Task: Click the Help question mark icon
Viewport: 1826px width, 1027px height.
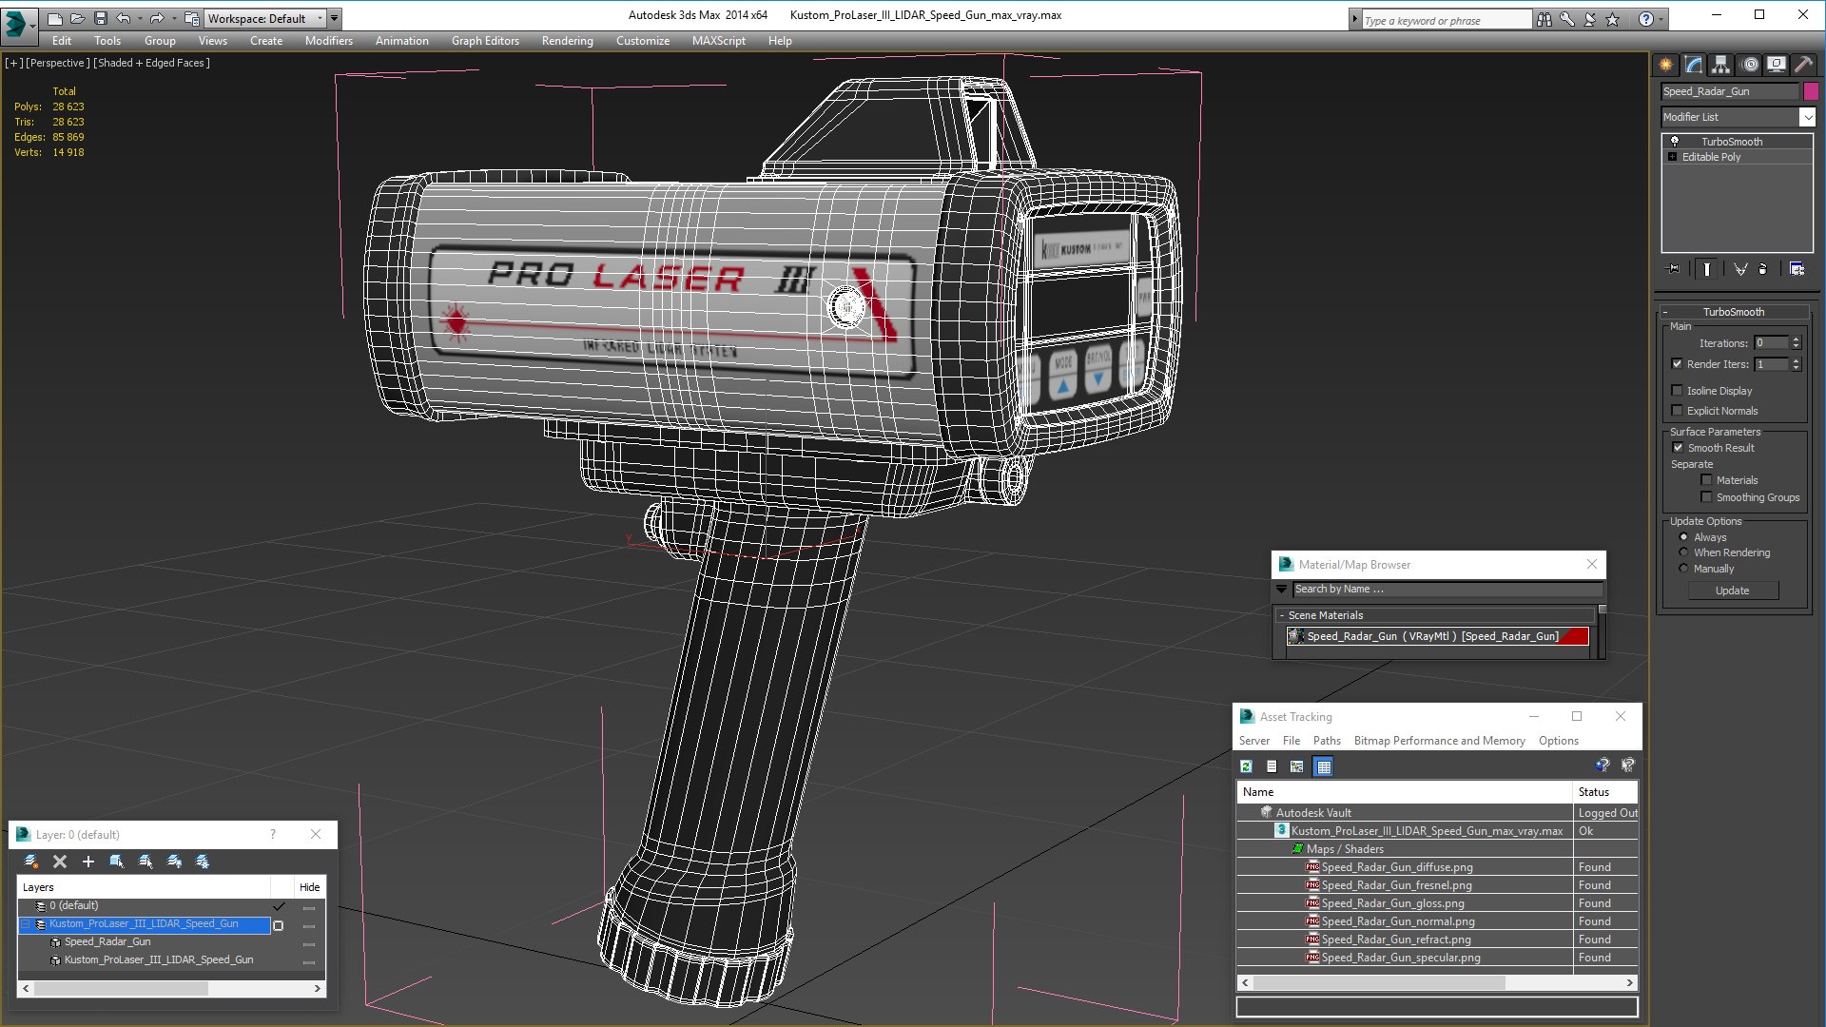Action: (x=1645, y=19)
